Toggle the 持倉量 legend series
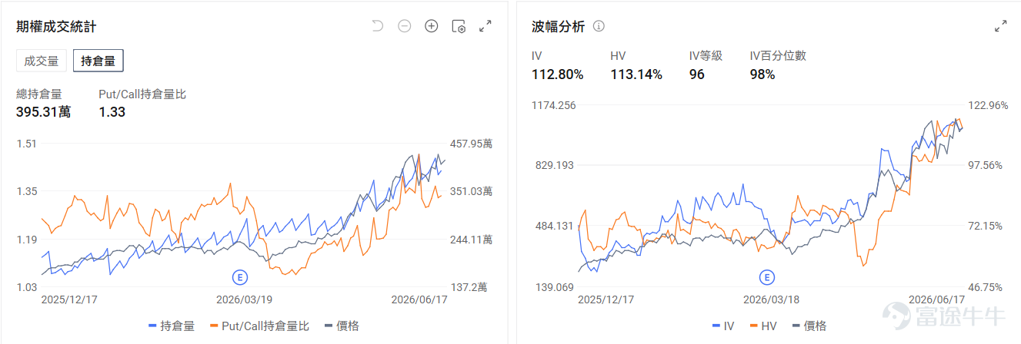 pos(172,326)
